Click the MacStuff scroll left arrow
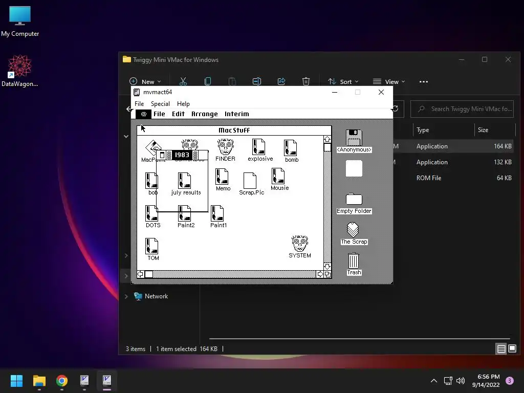Image resolution: width=524 pixels, height=393 pixels. (x=140, y=274)
